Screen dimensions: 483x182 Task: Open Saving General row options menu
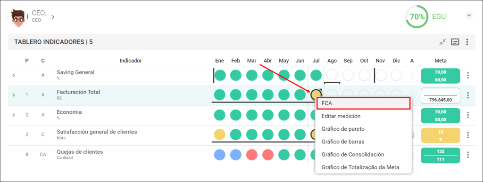[x=468, y=75]
